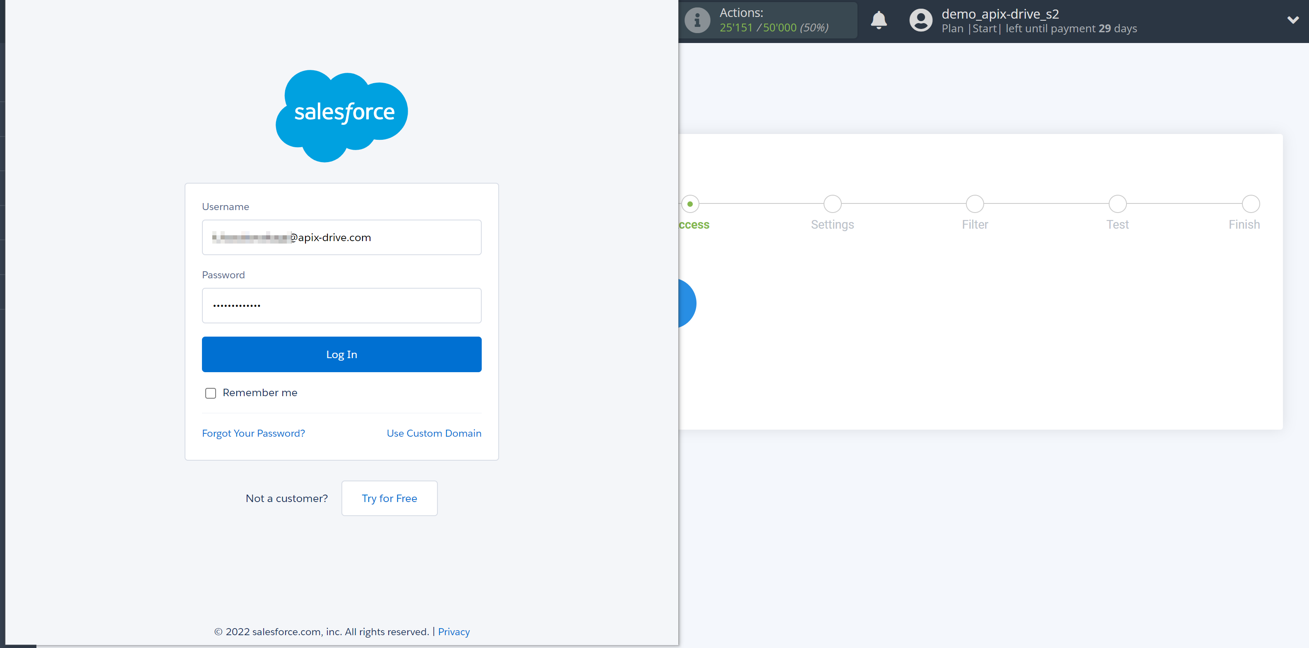Click the Try for Free button
Viewport: 1309px width, 648px height.
389,498
